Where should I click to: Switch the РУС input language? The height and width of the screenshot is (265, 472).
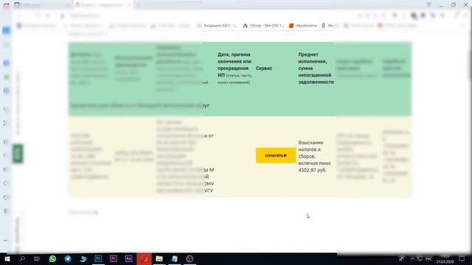pos(429,258)
